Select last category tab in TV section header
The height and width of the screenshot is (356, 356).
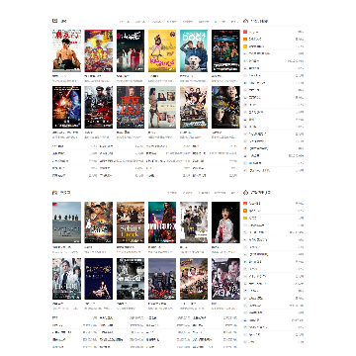[x=234, y=193]
